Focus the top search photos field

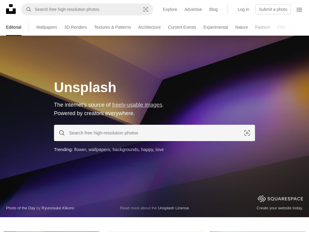pyautogui.click(x=87, y=9)
